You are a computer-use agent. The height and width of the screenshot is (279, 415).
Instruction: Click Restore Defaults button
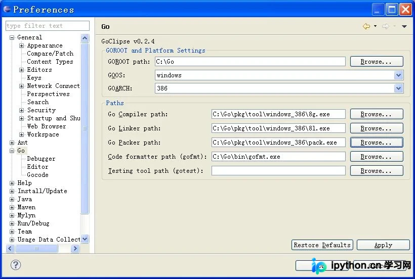point(322,245)
